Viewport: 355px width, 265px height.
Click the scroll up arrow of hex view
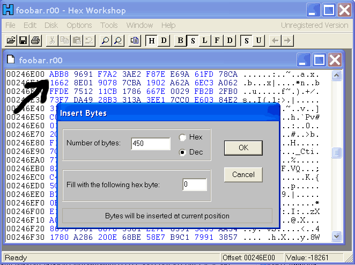(336, 76)
